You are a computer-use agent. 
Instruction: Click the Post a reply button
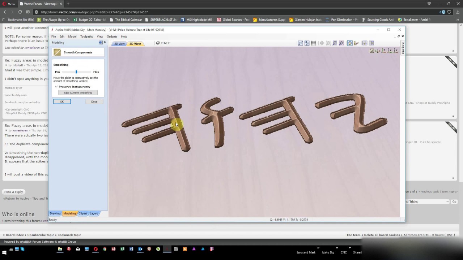[14, 192]
